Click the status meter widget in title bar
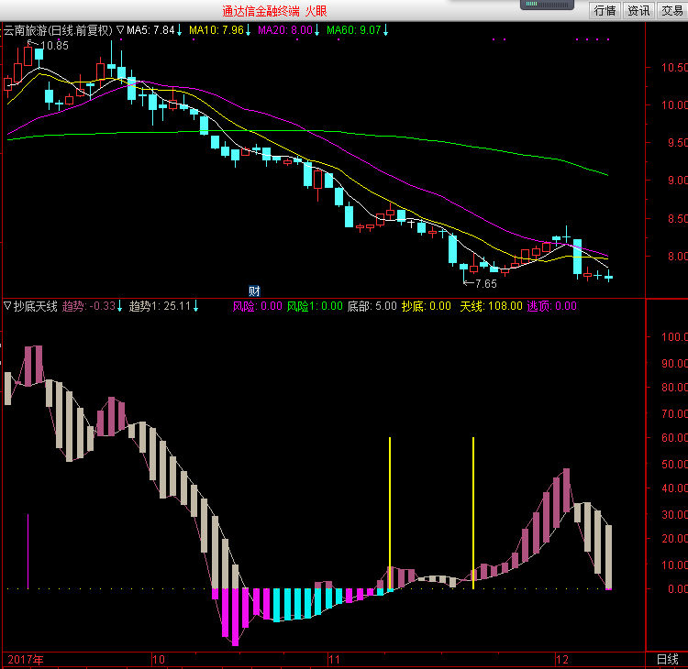Screen dimensions: 688x669 (x=547, y=5)
